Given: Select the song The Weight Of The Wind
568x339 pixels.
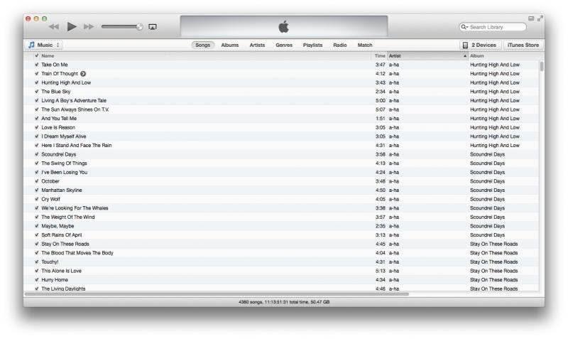Looking at the screenshot, I should coord(67,217).
